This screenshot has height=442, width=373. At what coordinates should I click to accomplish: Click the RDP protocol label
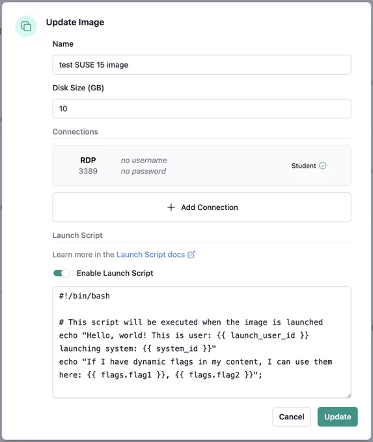[88, 160]
